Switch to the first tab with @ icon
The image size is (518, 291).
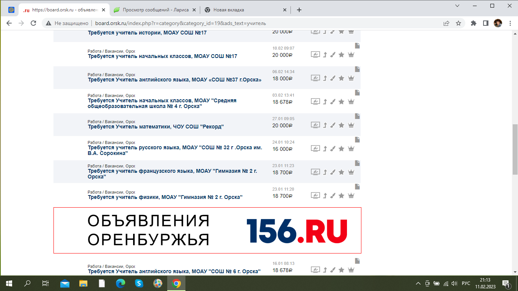tap(11, 10)
